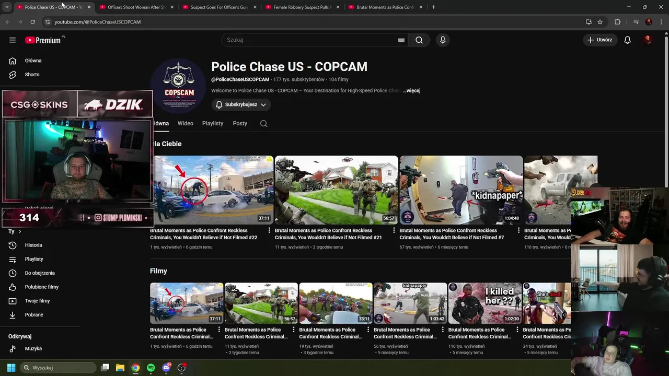Open the on-screen keyboard in search box
The image size is (669, 376).
(401, 40)
